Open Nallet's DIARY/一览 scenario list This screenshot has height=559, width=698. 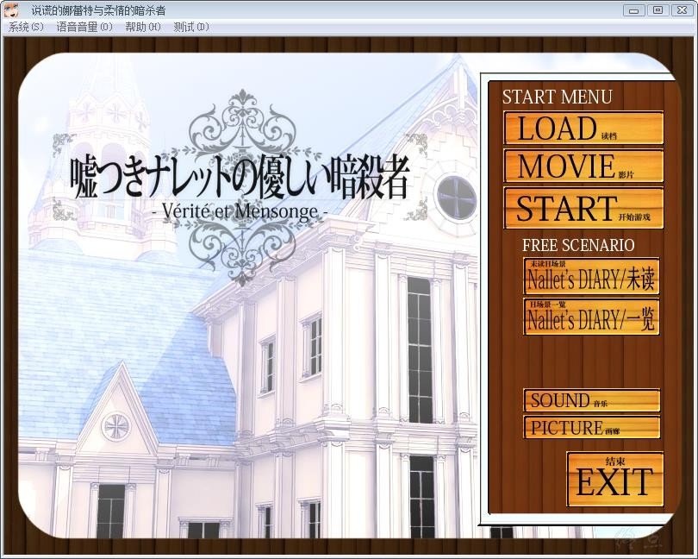point(591,317)
